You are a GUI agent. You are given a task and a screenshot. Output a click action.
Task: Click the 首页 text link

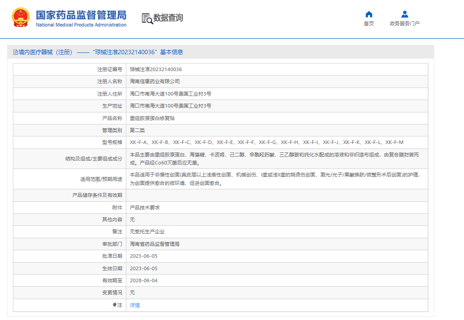point(369,24)
